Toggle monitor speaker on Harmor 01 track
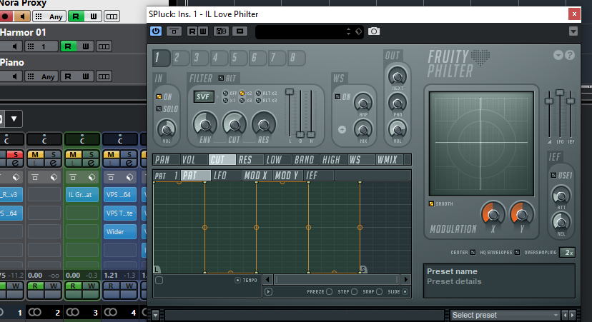 (x=15, y=46)
